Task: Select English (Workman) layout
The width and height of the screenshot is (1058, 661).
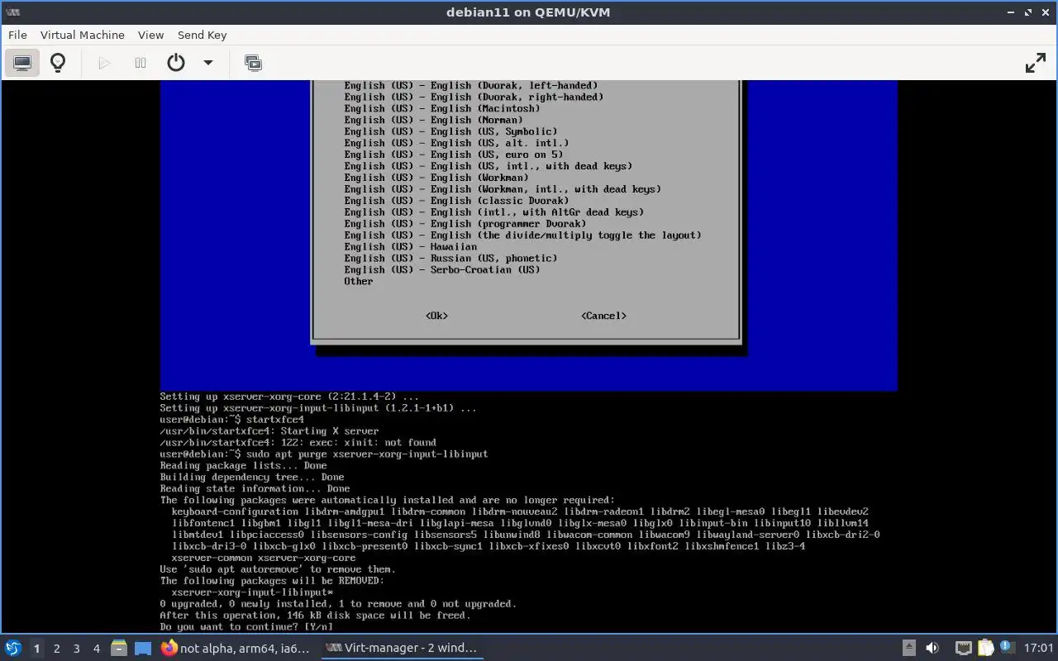Action: tap(436, 178)
